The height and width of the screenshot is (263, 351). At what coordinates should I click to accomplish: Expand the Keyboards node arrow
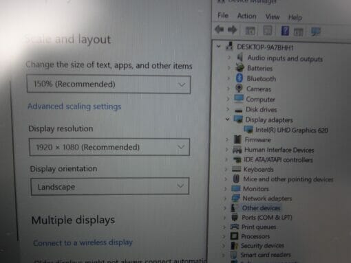(226, 170)
